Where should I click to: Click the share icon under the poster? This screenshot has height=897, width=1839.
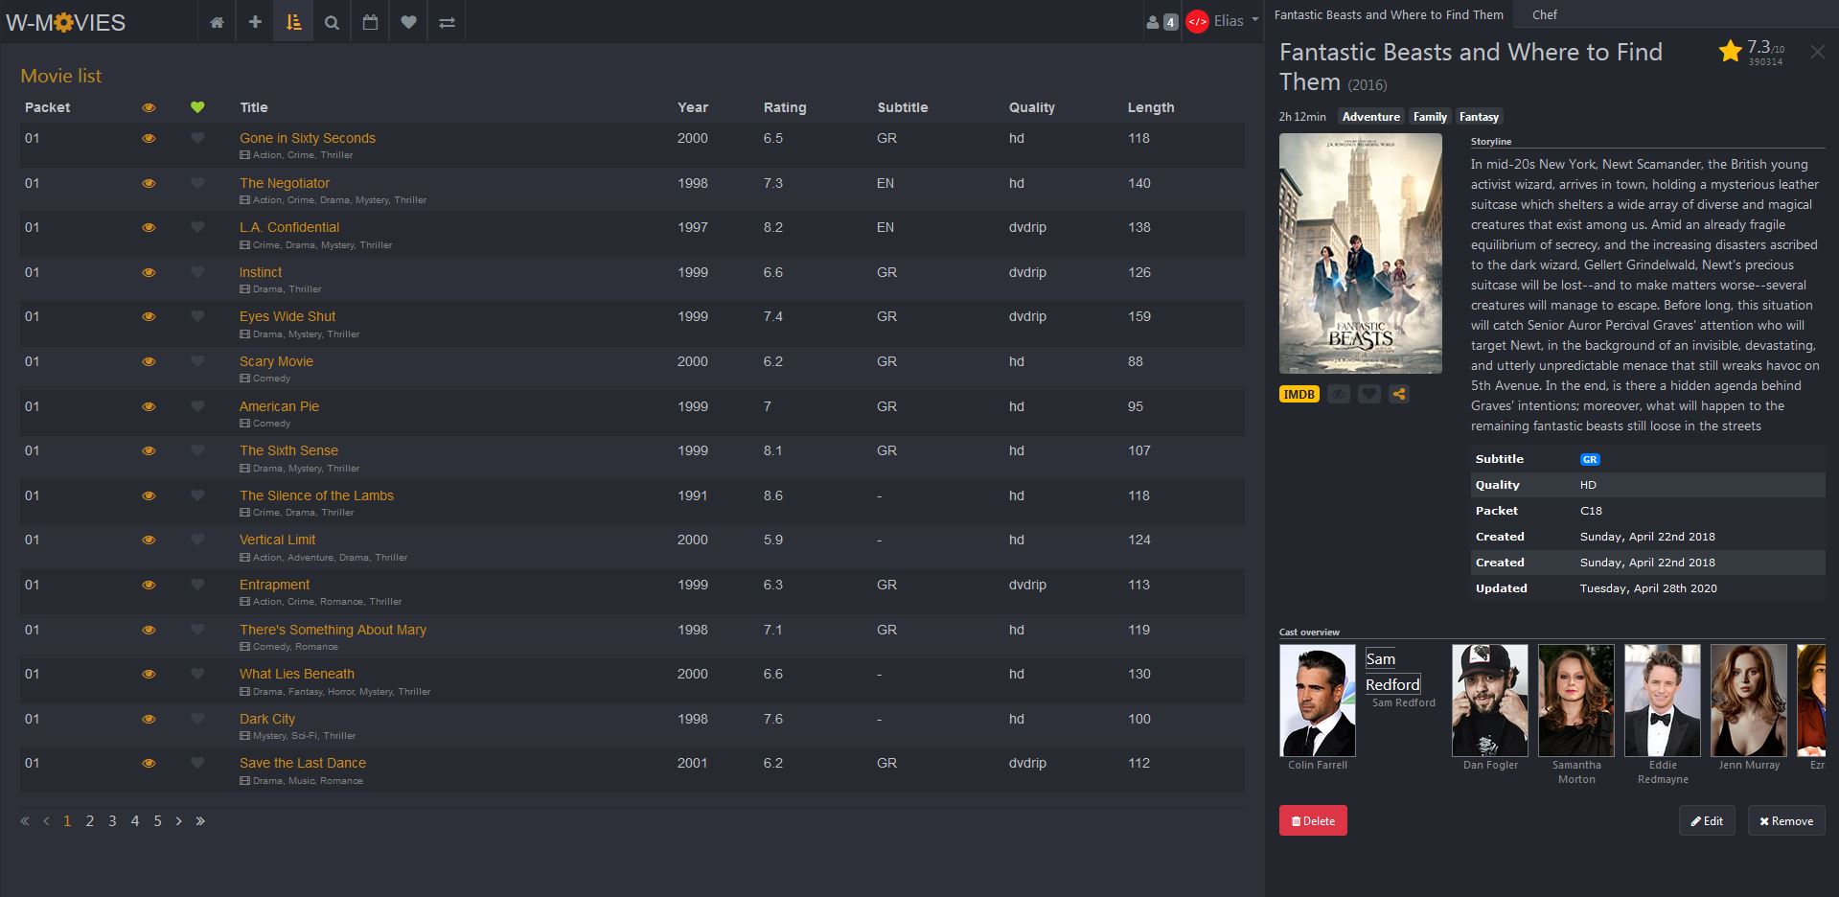pos(1399,394)
